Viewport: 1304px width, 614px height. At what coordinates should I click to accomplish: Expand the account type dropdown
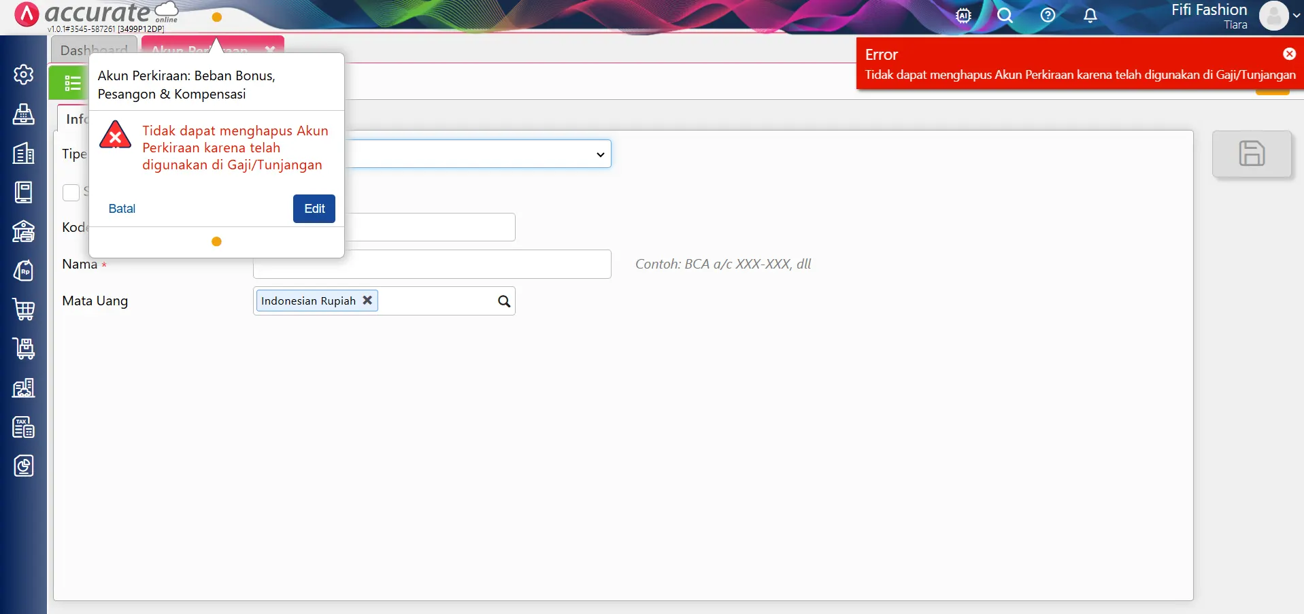tap(600, 154)
